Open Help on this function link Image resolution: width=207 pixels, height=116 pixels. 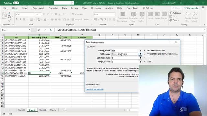95,89
